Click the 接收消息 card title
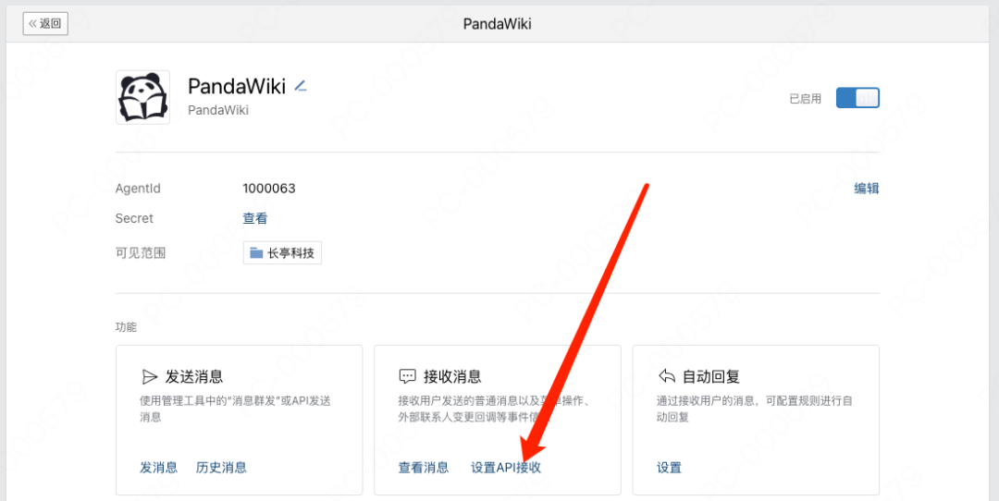The height and width of the screenshot is (501, 999). click(452, 377)
